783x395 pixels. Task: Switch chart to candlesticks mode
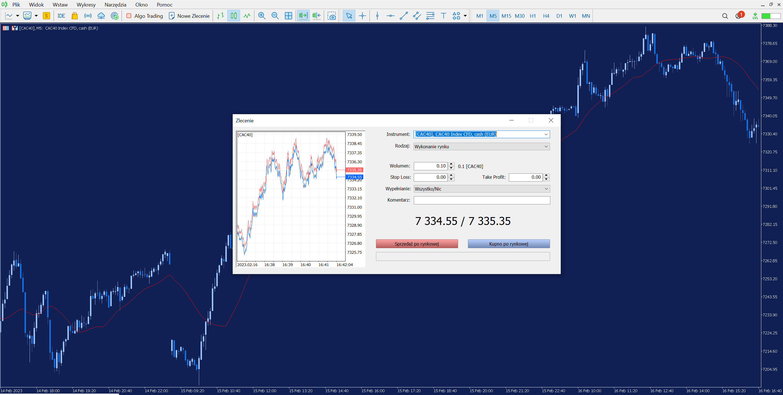click(234, 16)
